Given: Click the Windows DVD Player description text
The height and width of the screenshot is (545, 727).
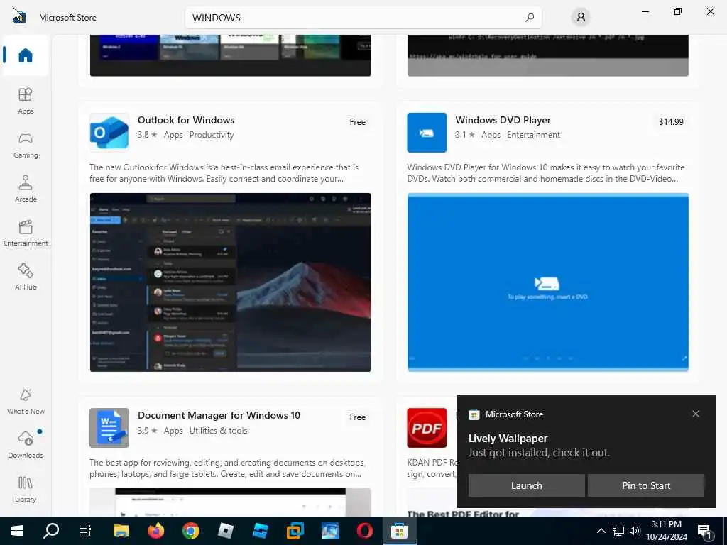Looking at the screenshot, I should click(546, 173).
